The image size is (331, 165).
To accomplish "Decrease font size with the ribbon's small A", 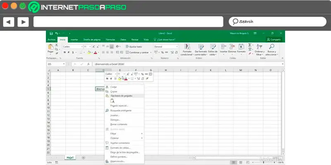I will [x=98, y=47].
